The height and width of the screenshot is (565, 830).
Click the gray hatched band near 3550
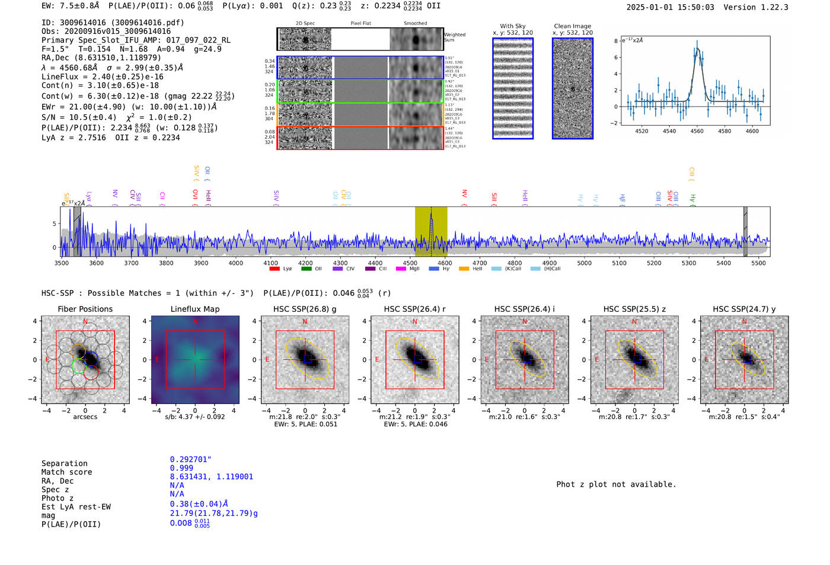[x=77, y=232]
